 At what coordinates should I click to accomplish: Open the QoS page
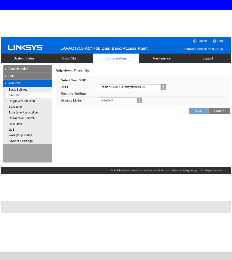pos(11,130)
